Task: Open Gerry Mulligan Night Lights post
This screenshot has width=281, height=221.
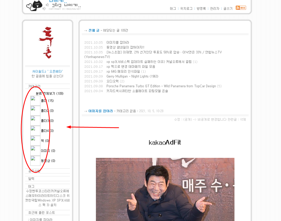Action: tap(132, 76)
